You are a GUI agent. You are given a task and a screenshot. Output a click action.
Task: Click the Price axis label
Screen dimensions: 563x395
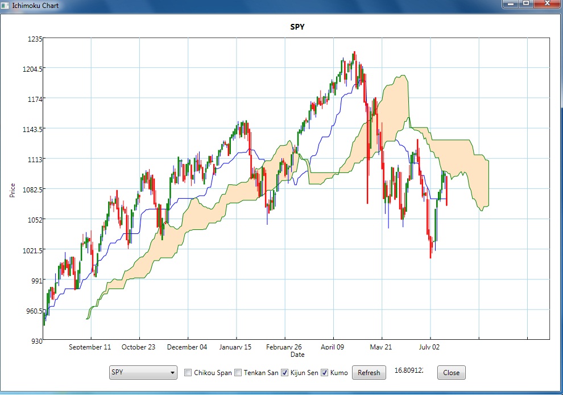point(12,190)
